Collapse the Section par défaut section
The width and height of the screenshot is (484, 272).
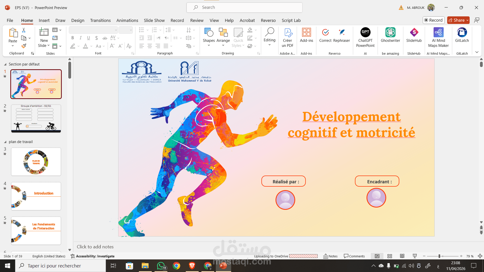click(5, 64)
